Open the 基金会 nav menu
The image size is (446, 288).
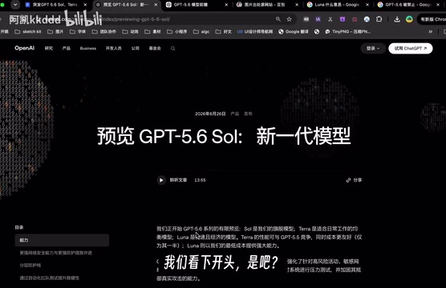(x=155, y=49)
